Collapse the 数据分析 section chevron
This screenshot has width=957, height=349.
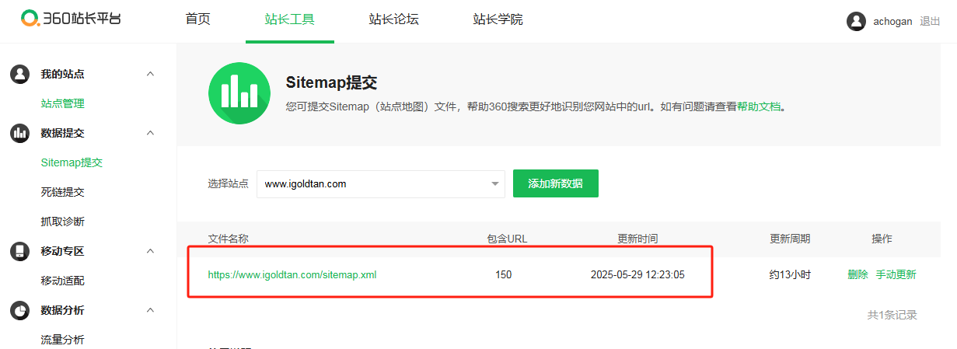[150, 310]
